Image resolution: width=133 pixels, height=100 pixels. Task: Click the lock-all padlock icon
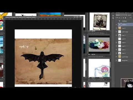pos(126,18)
